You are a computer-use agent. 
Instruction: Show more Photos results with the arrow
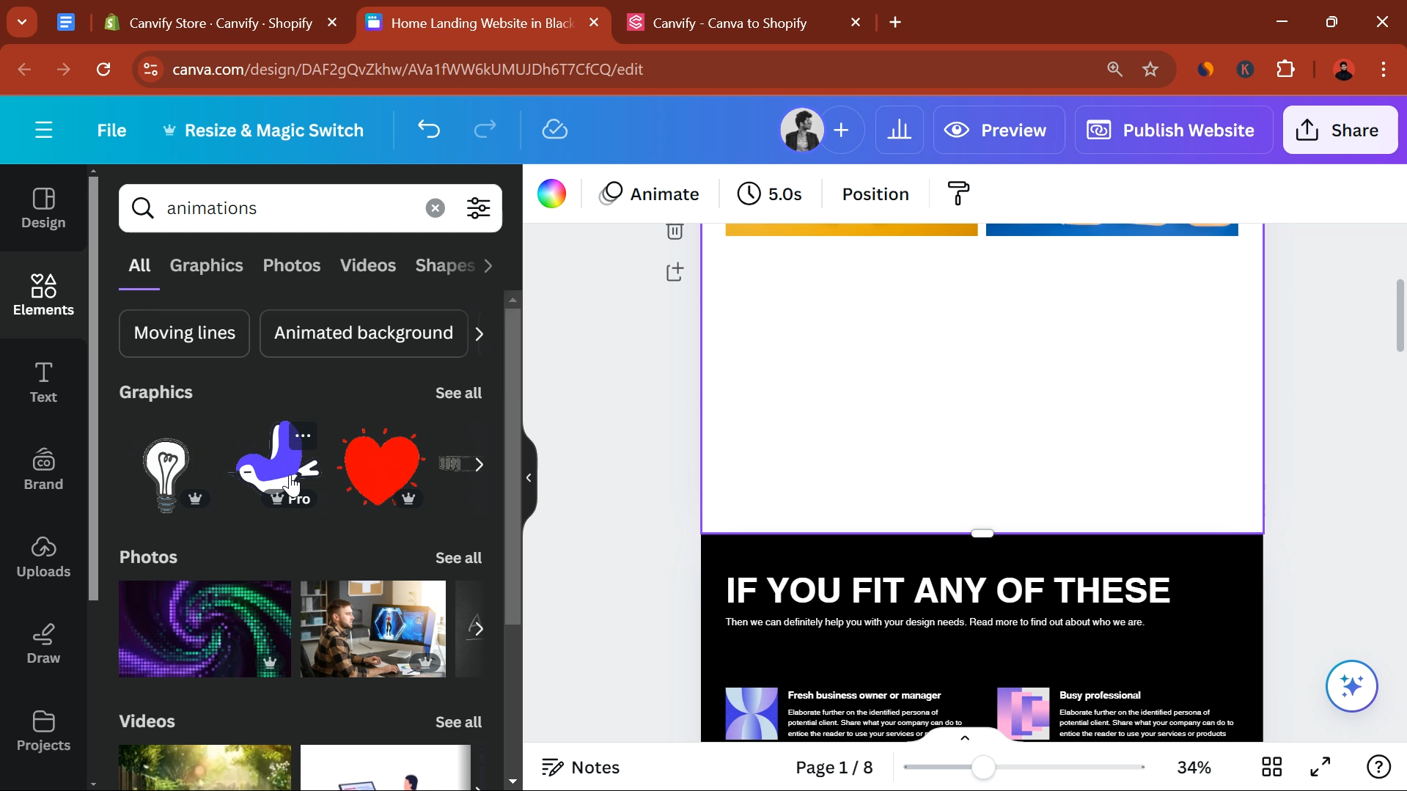[x=480, y=629]
